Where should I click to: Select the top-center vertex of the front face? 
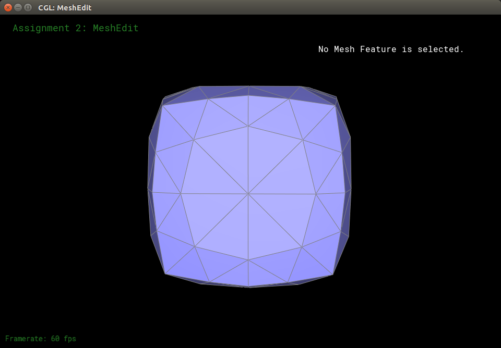pos(248,126)
